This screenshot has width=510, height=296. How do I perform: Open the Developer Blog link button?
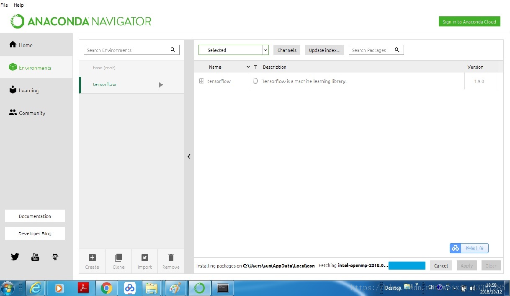(x=35, y=234)
